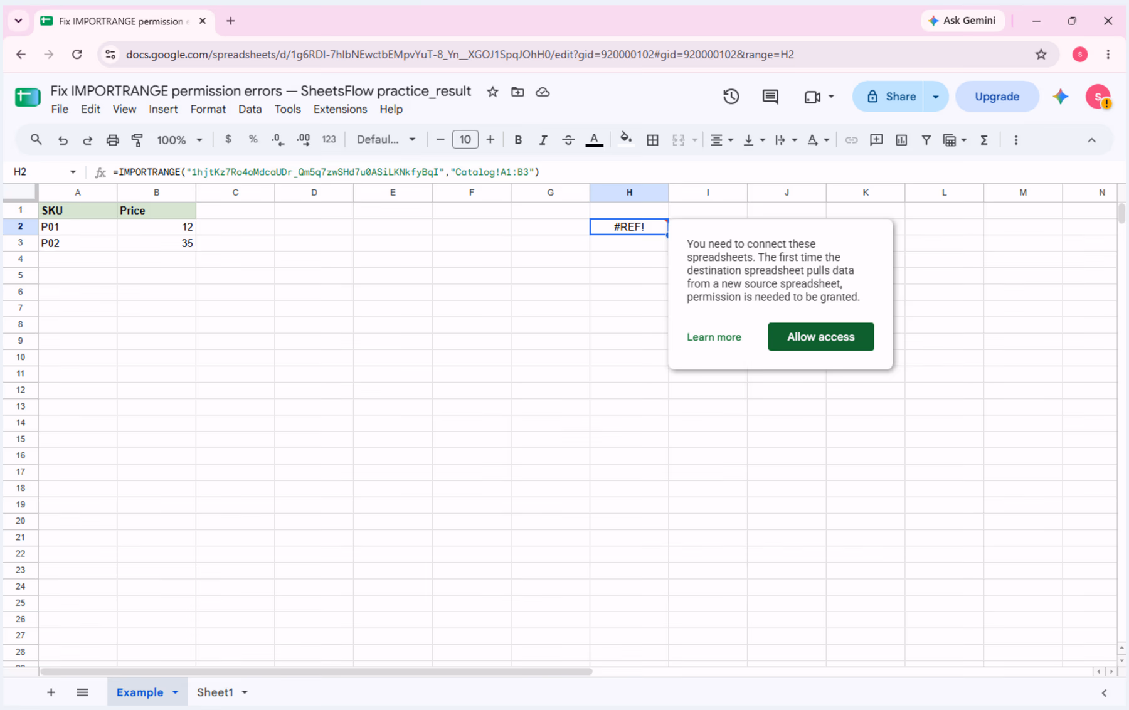1129x710 pixels.
Task: Click the insert chart icon
Action: tap(901, 140)
